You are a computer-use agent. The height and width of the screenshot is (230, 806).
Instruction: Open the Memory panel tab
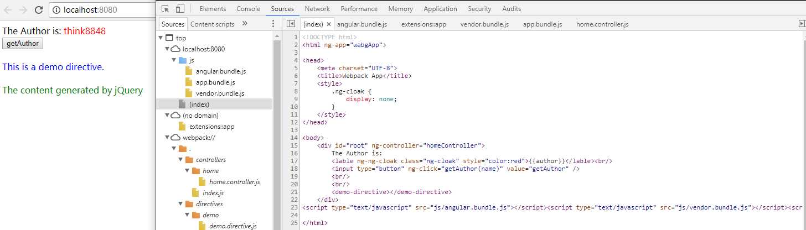tap(400, 9)
